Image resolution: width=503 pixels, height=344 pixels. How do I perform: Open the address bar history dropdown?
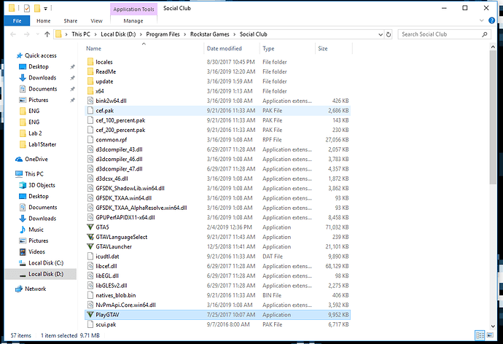pyautogui.click(x=381, y=34)
